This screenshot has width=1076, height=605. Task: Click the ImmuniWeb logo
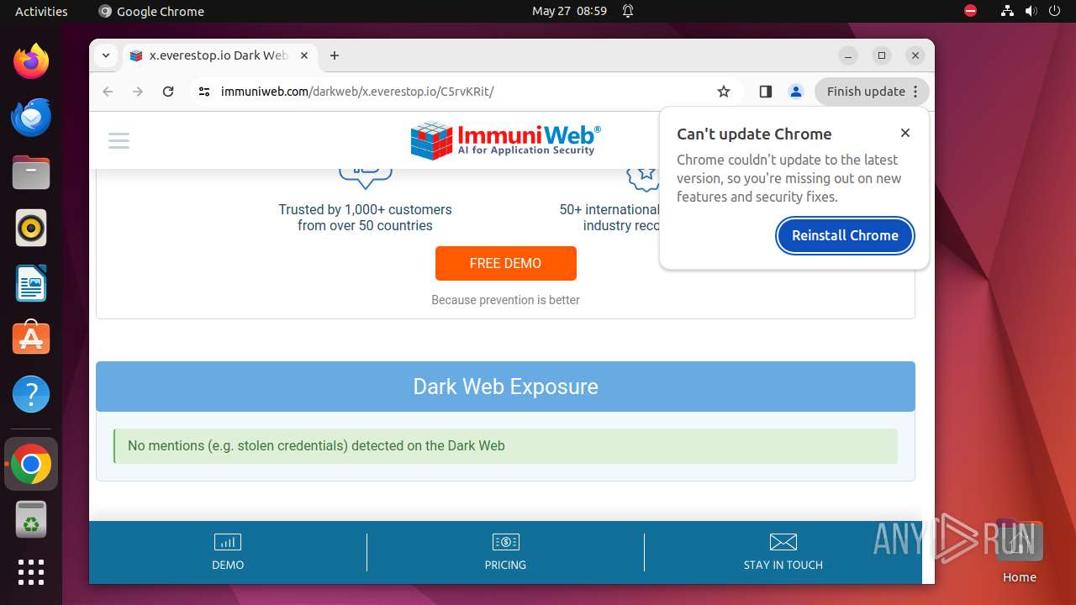click(x=505, y=140)
